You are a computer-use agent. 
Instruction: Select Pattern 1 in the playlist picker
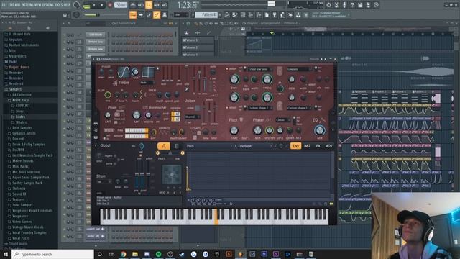point(198,40)
